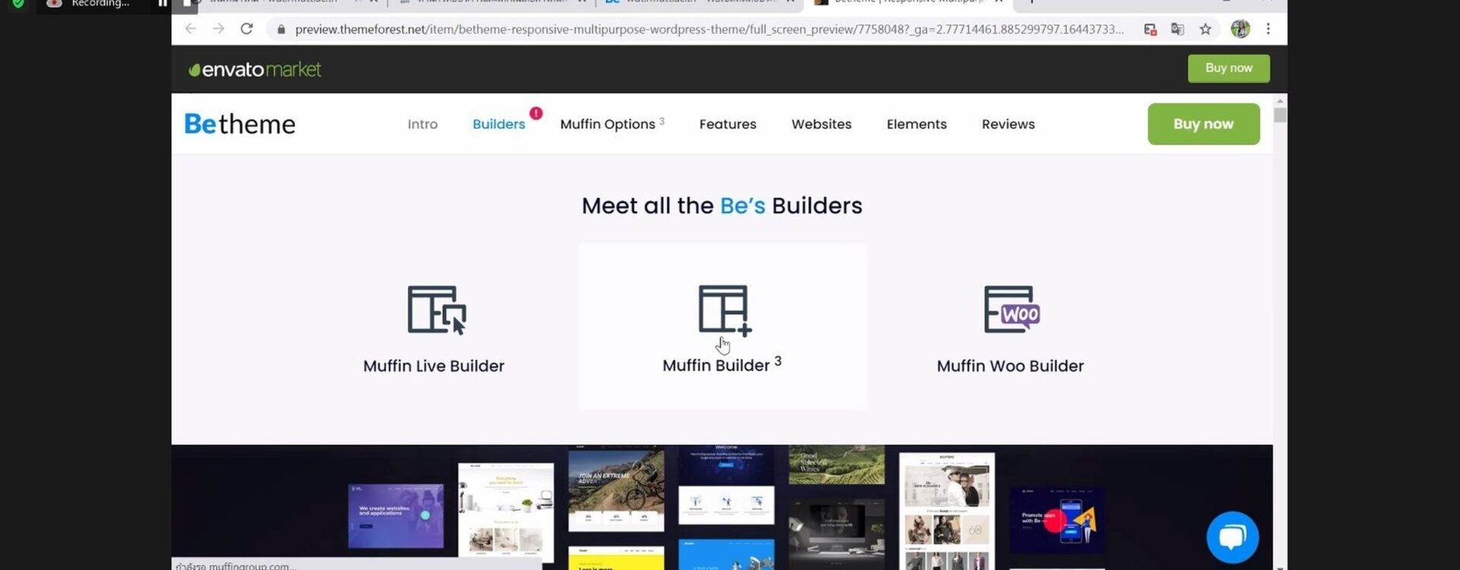Open the live chat bubble

click(x=1232, y=537)
